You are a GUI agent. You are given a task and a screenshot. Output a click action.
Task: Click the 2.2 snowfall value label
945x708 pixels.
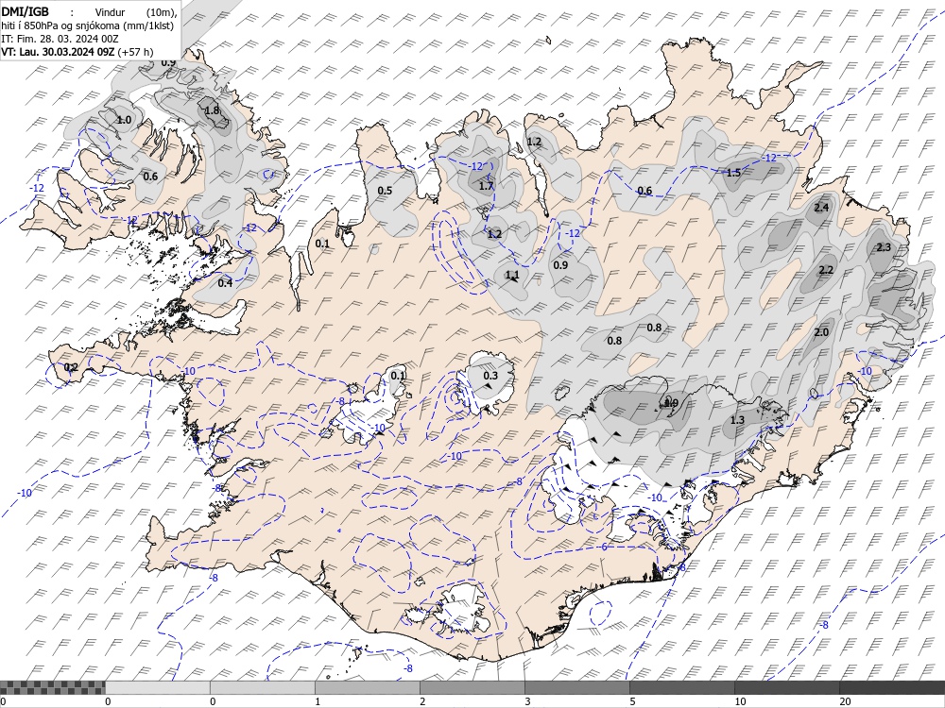(826, 270)
